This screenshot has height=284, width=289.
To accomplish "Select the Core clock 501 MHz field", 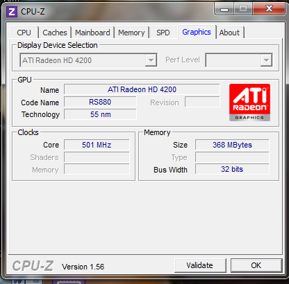I will click(x=97, y=145).
